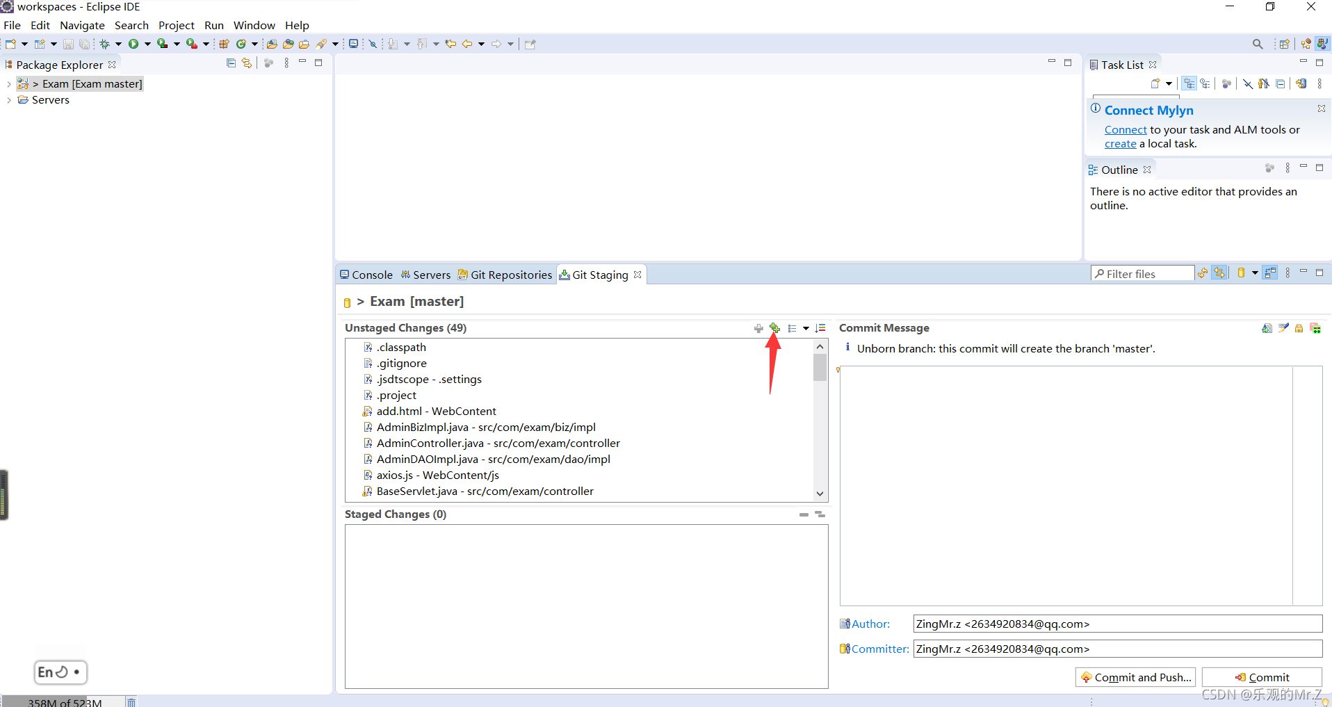
Task: Synchronize changed tasks in Task List
Action: click(1301, 83)
